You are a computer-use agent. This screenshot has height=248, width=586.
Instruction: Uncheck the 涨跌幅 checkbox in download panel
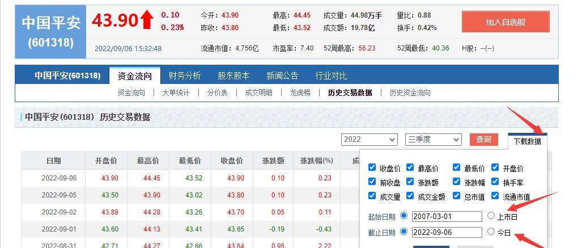point(456,182)
